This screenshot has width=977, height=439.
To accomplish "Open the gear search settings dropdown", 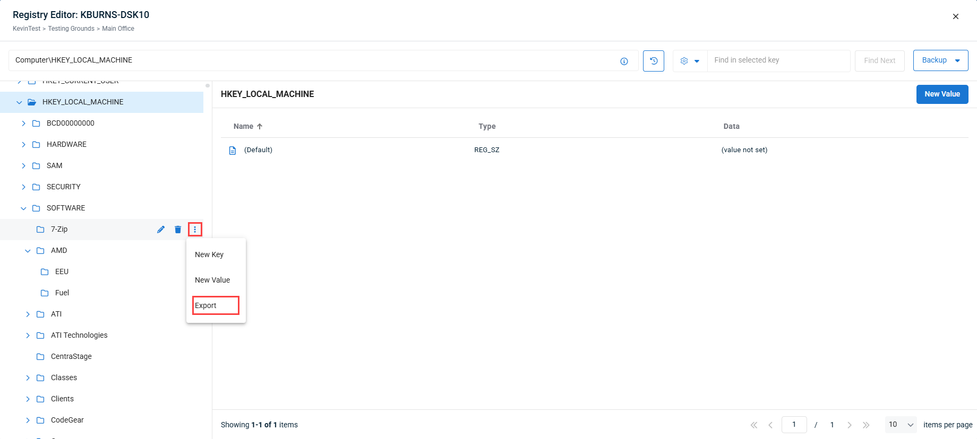I will point(690,61).
